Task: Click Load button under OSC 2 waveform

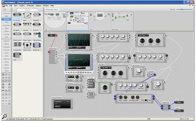Action: [x=81, y=68]
